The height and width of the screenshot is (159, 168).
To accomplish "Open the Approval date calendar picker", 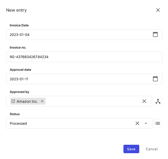I will click(x=155, y=79).
